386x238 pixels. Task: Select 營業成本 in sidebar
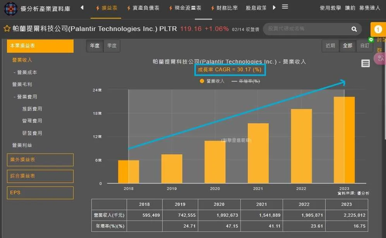coord(25,72)
